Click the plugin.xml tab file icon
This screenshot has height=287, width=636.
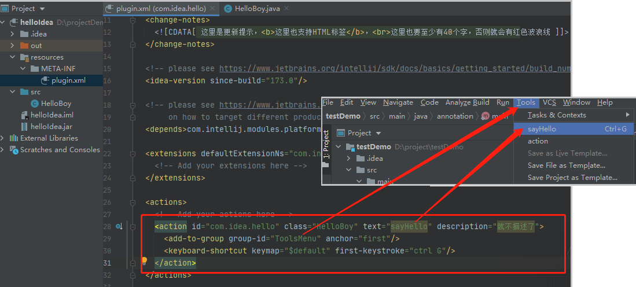(x=109, y=9)
